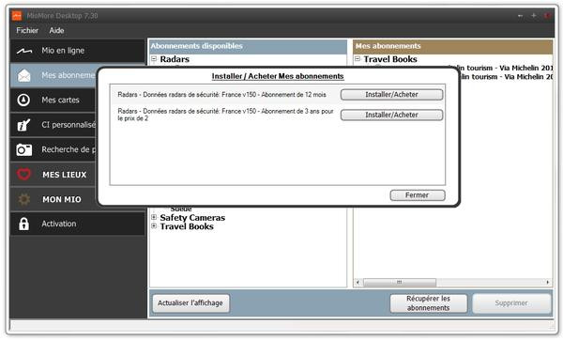Open Mio en ligne sidebar icon
Viewport: 563px width, 340px height.
click(24, 51)
